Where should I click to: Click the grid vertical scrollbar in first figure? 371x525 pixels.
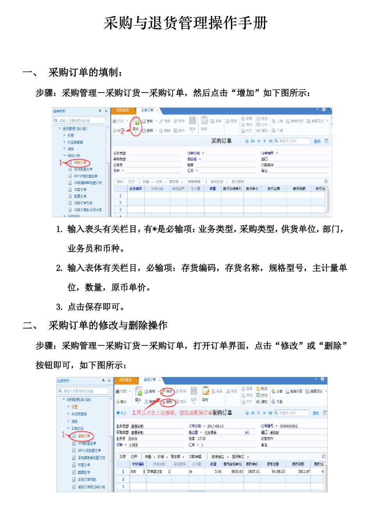(327, 201)
